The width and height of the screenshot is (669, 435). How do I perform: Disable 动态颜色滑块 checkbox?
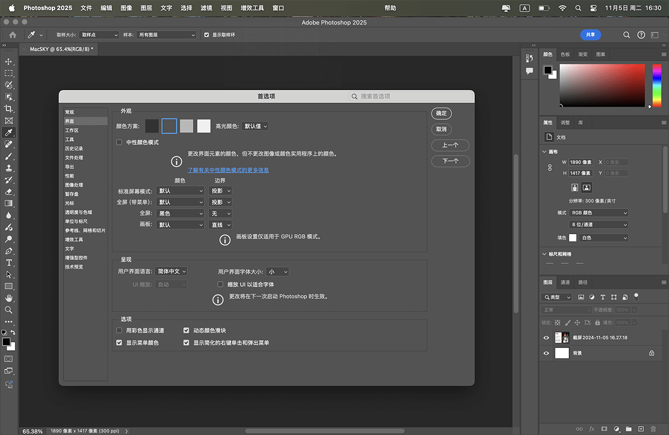[x=187, y=331]
